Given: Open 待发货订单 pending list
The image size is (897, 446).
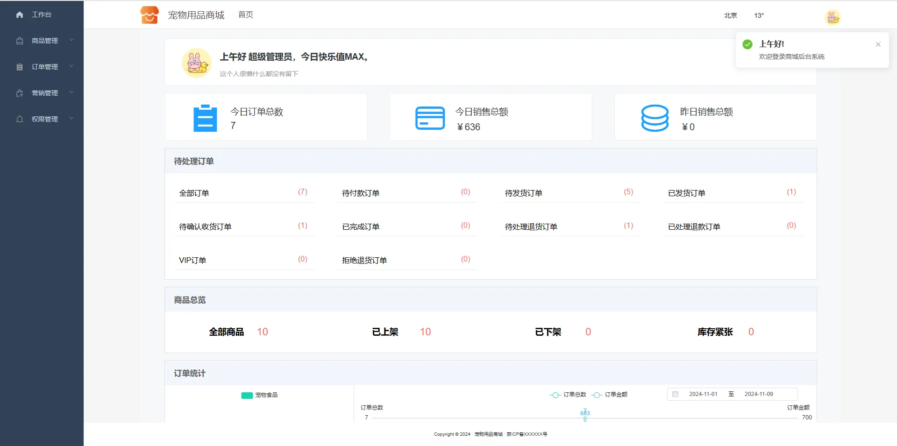Looking at the screenshot, I should coord(523,193).
